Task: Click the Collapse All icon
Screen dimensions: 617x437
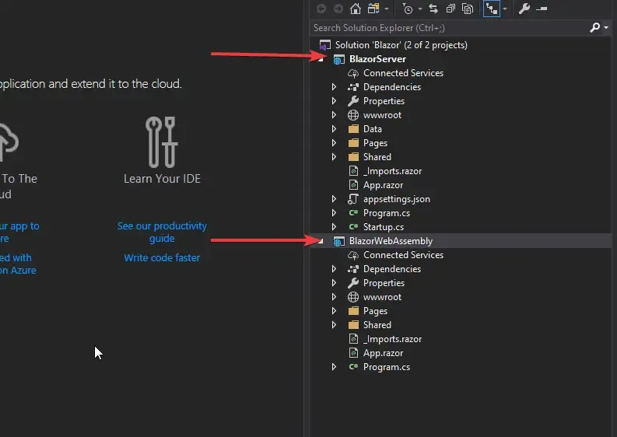Action: tap(450, 9)
